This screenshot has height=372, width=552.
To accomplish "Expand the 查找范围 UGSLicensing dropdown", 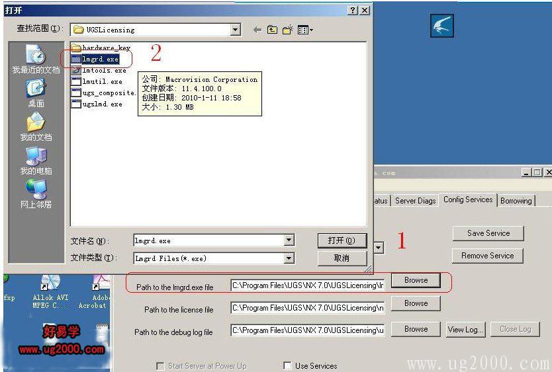I will click(x=236, y=30).
